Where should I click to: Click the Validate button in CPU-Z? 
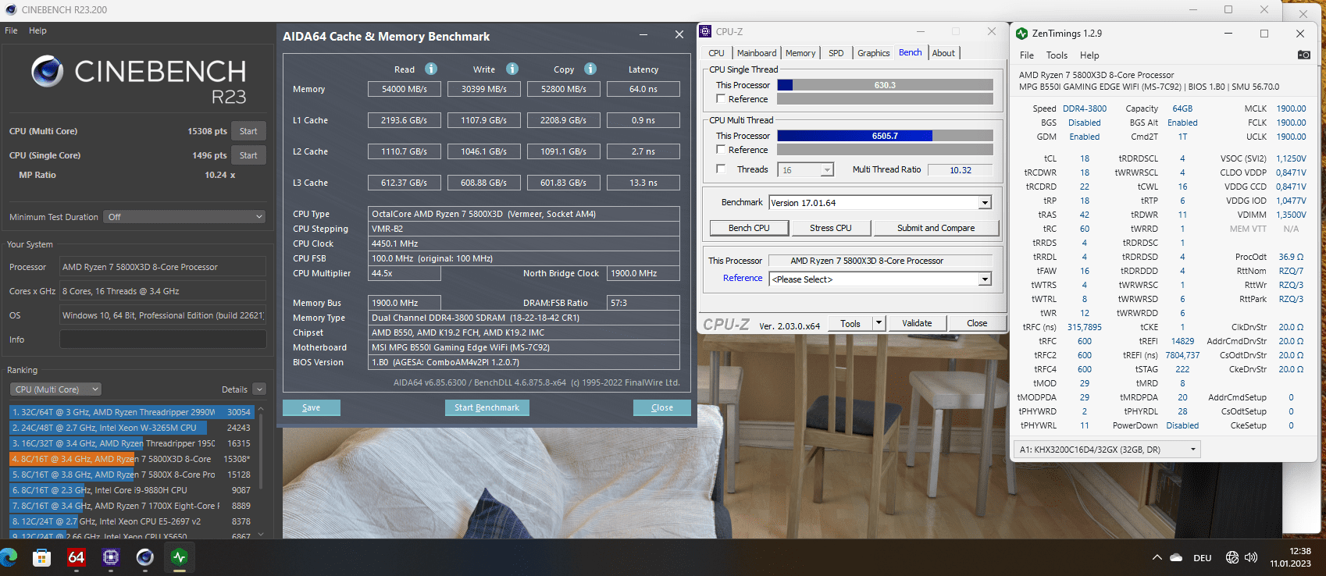(x=917, y=323)
